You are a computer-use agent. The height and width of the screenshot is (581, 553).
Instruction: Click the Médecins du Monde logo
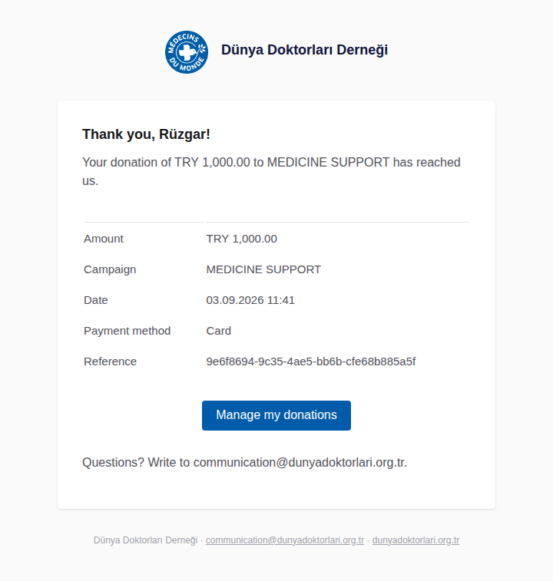point(187,52)
